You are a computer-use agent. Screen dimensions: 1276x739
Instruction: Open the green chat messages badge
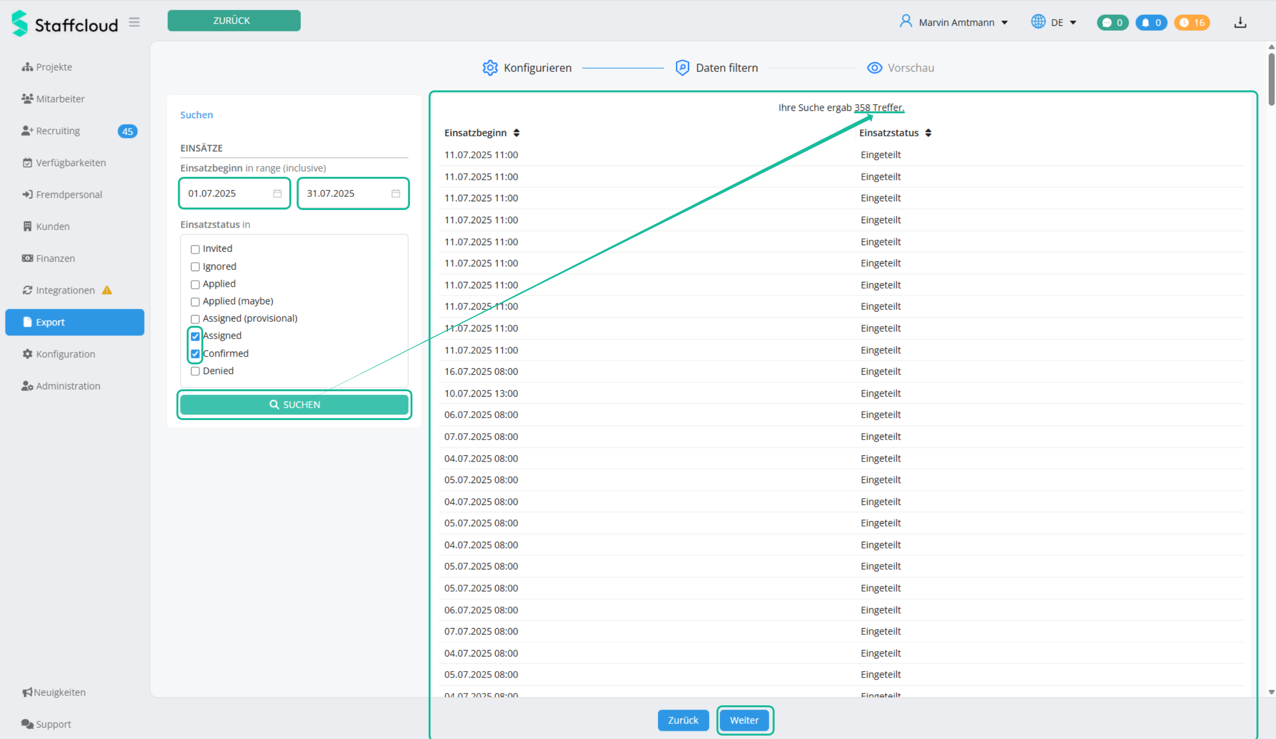click(1112, 22)
